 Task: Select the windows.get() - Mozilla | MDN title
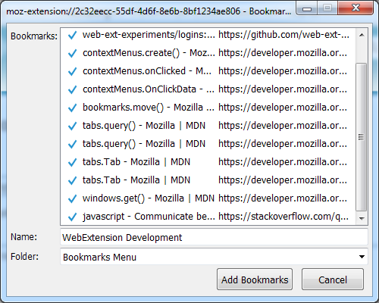149,198
